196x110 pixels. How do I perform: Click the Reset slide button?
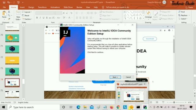pos(26,16)
